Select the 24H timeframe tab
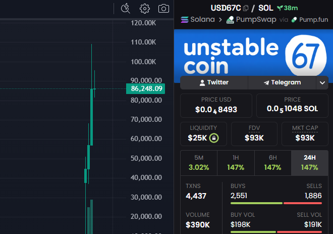Viewport: 333px width, 234px height. coord(310,163)
